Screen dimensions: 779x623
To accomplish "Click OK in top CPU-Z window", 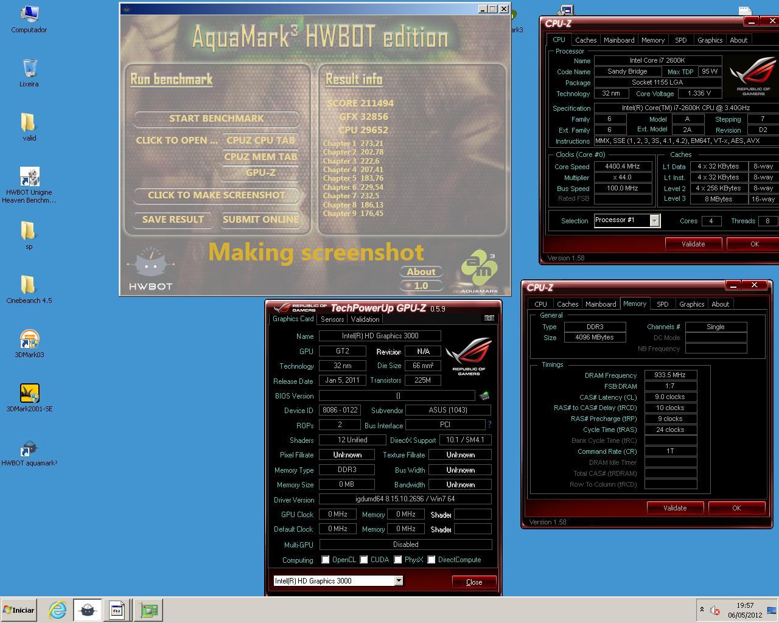I will (754, 244).
